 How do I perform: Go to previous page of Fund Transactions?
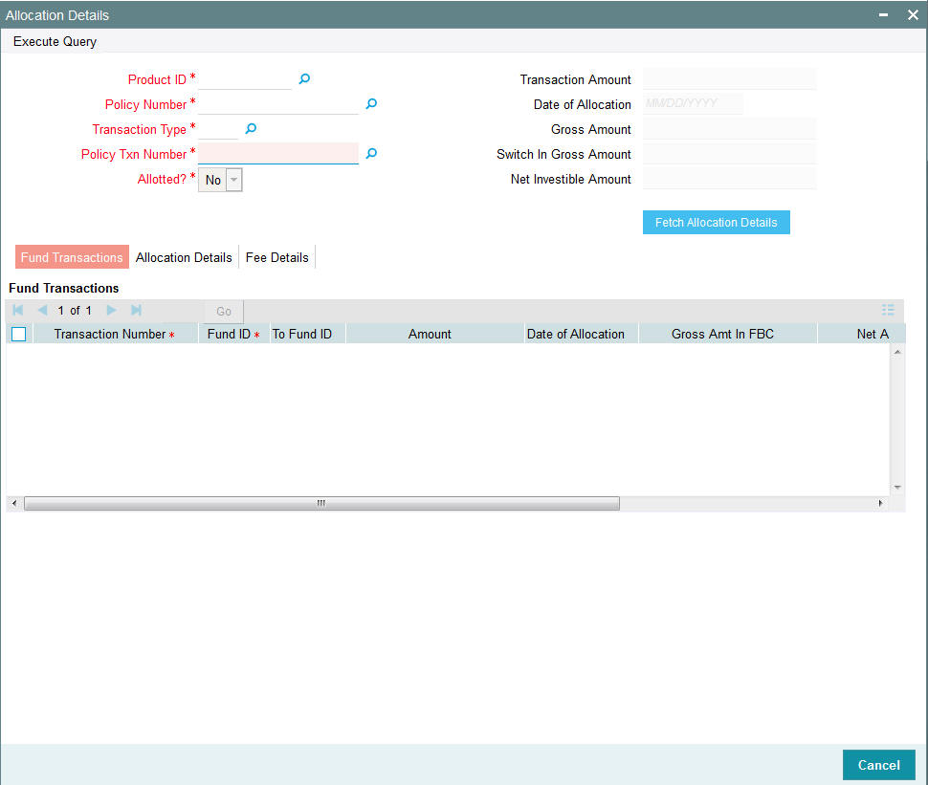(42, 310)
